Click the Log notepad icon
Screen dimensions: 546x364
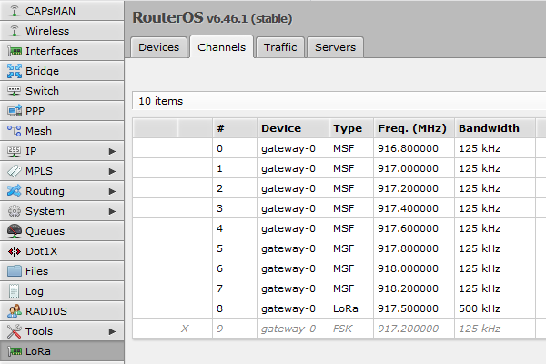click(x=15, y=291)
